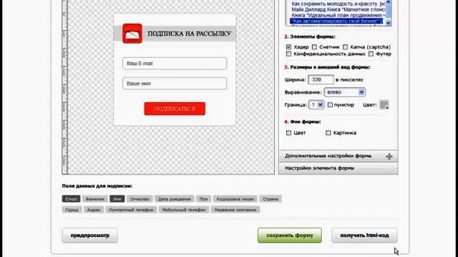This screenshot has height=257, width=458.
Task: Select highlighted item Как автоматизировать свой бизнес
Action: (x=336, y=21)
